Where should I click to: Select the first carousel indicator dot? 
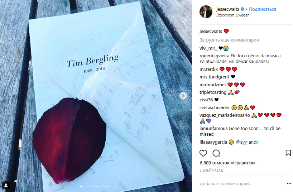coord(81,186)
